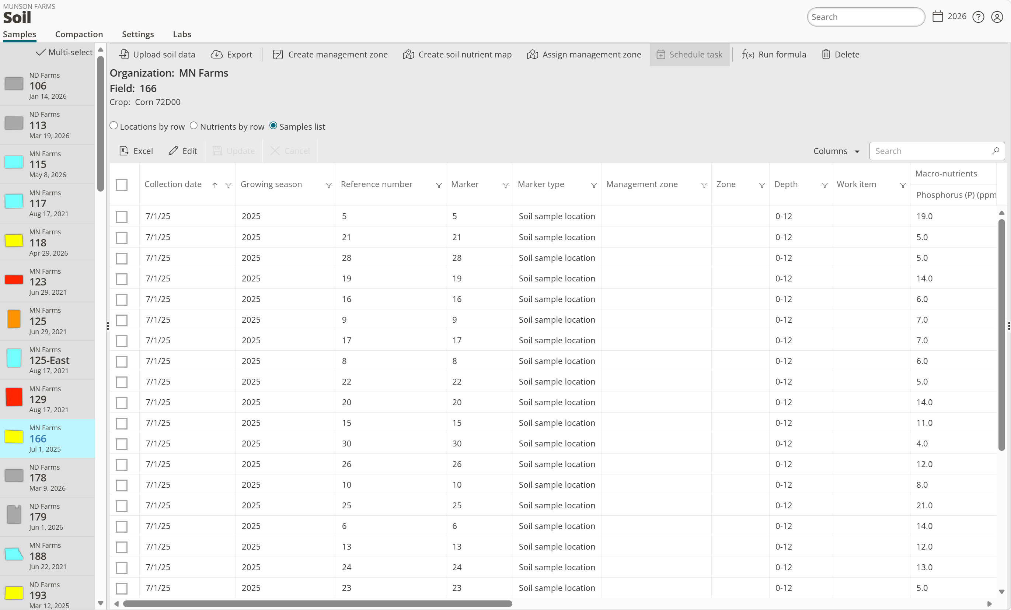This screenshot has width=1011, height=610.
Task: Select the Nutrients by row radio button
Action: click(x=194, y=126)
